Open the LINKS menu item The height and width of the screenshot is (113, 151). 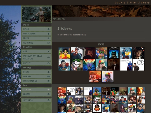(36, 38)
